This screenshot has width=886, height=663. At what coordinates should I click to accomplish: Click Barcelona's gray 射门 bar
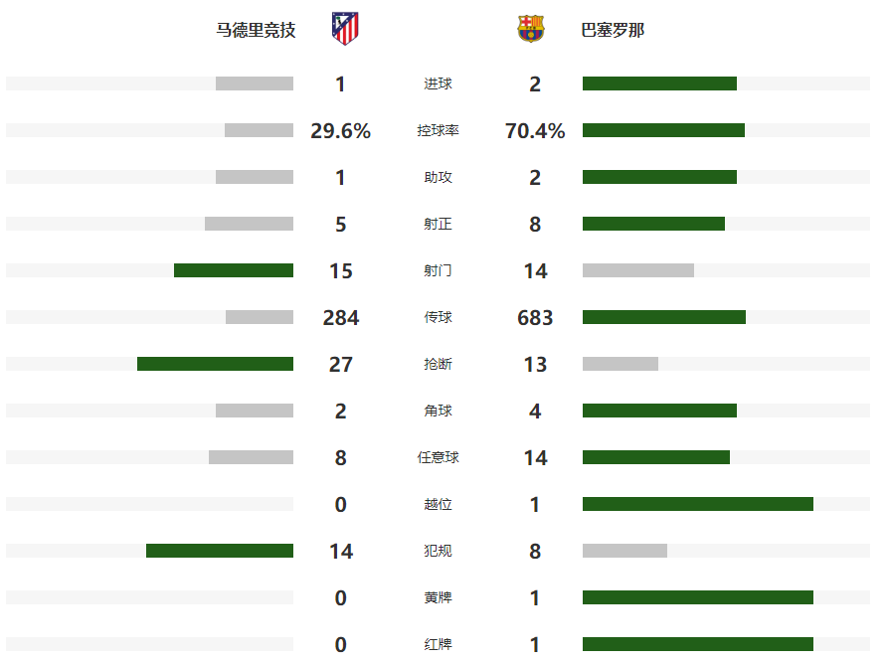pos(637,270)
